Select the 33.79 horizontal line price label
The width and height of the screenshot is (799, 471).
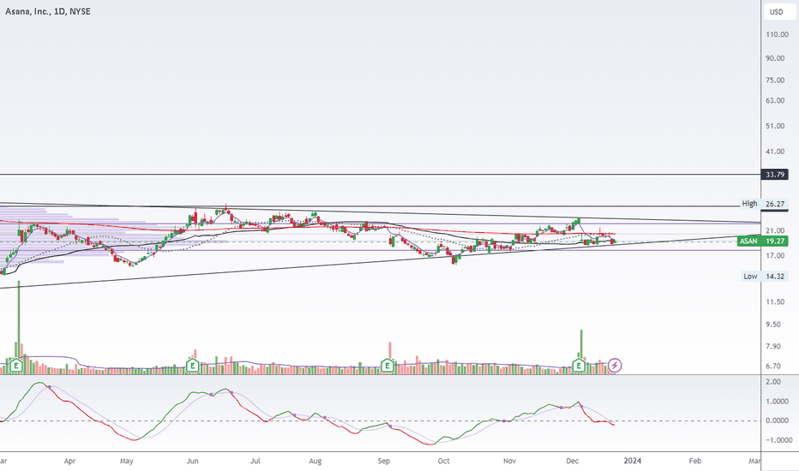coord(774,175)
